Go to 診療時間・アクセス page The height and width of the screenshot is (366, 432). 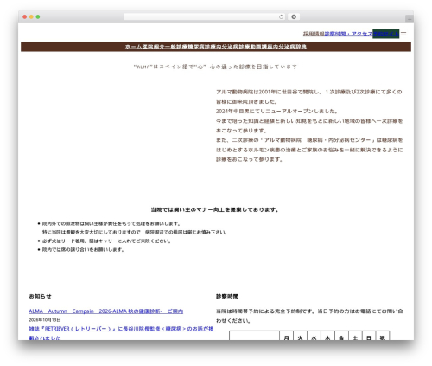[348, 34]
